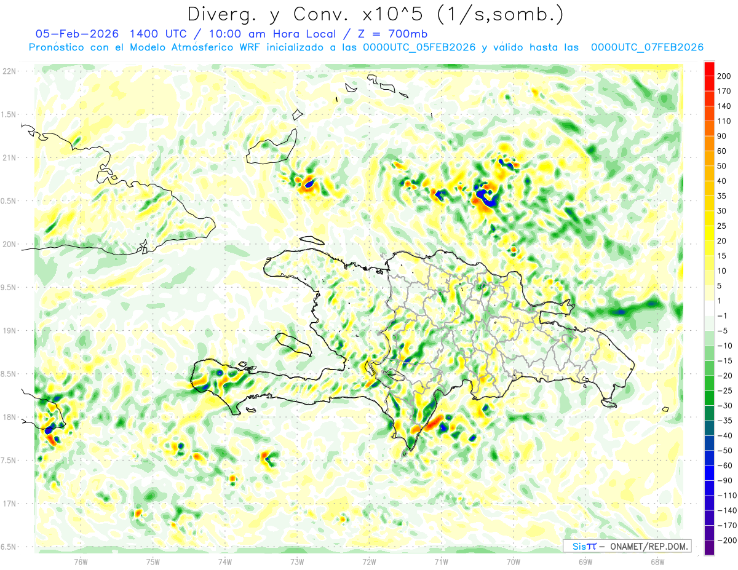Click the '-40' color scale label
The image size is (738, 570).
coord(724,435)
